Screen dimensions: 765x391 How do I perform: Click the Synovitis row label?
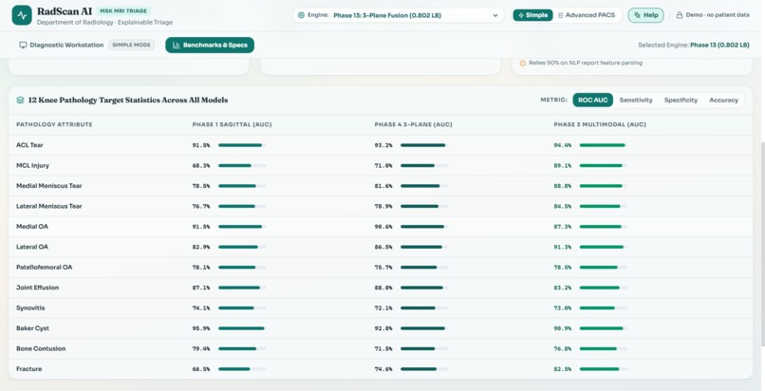[x=30, y=308]
